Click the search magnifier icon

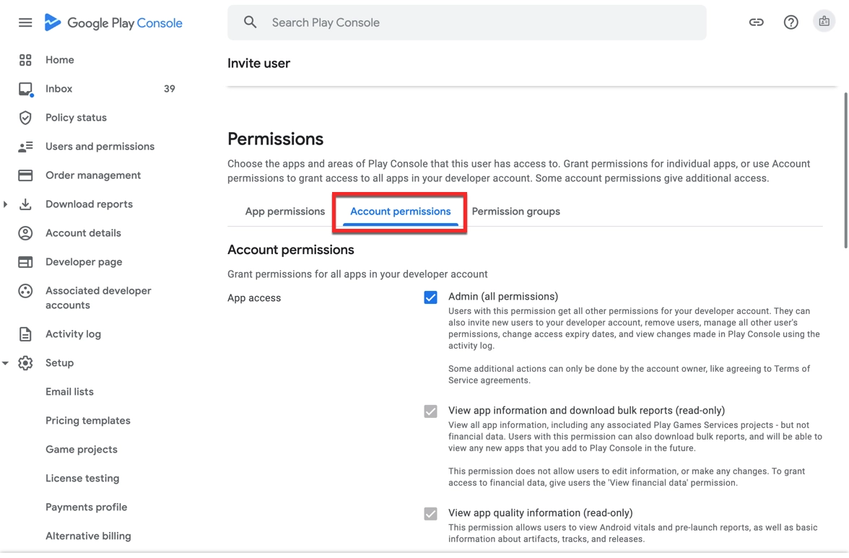click(x=250, y=22)
